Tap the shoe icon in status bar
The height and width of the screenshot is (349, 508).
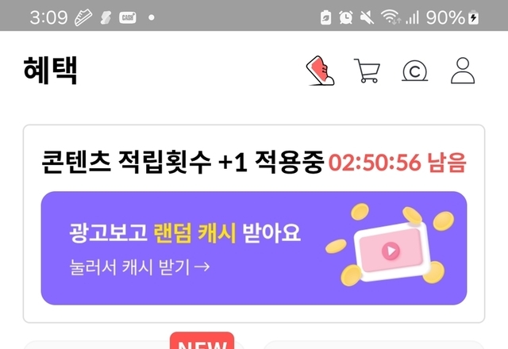tap(83, 17)
